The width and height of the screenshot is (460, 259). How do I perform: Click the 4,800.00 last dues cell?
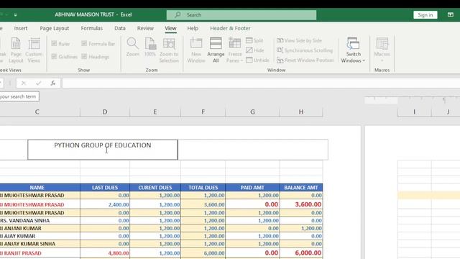pos(105,253)
